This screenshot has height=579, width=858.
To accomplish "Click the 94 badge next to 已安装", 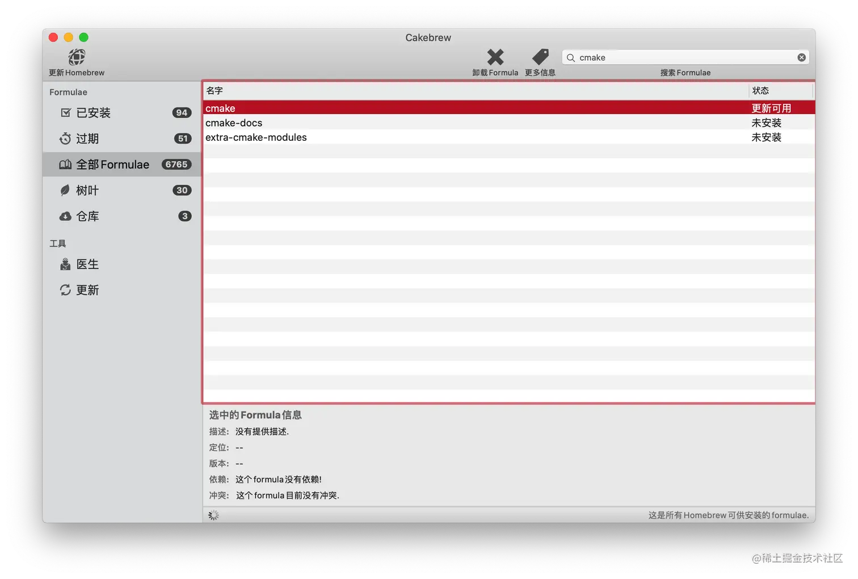I will [x=182, y=112].
